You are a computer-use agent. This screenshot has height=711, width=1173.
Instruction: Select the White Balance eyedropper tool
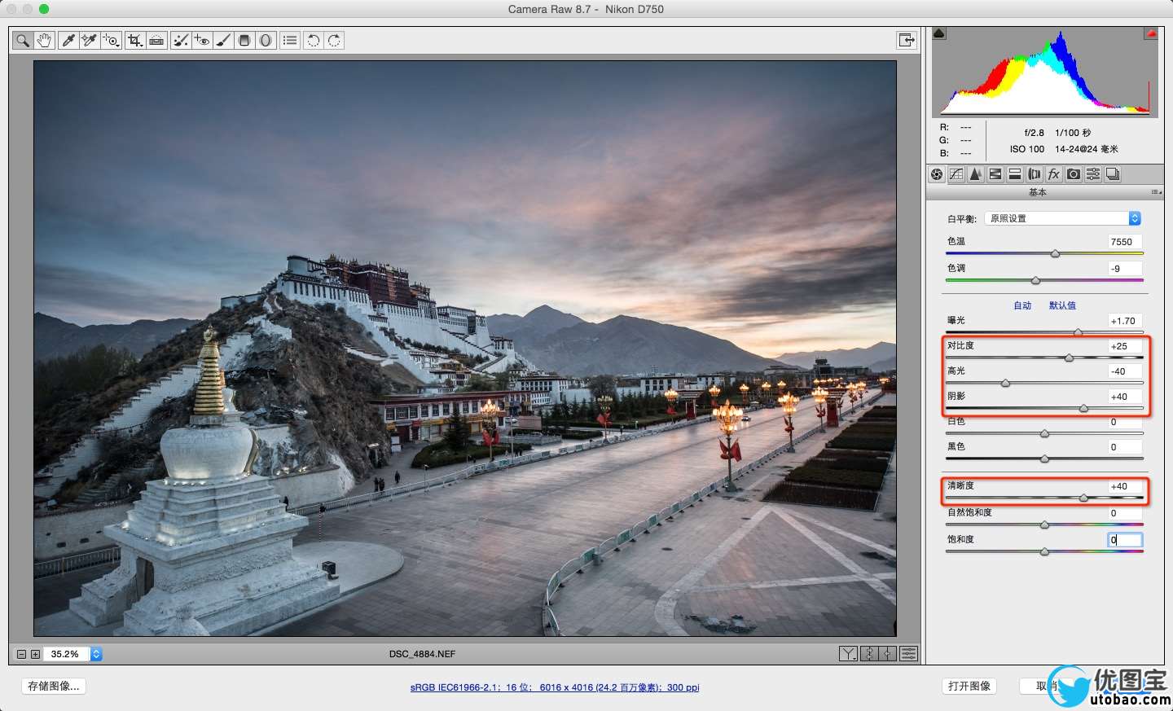click(x=68, y=40)
